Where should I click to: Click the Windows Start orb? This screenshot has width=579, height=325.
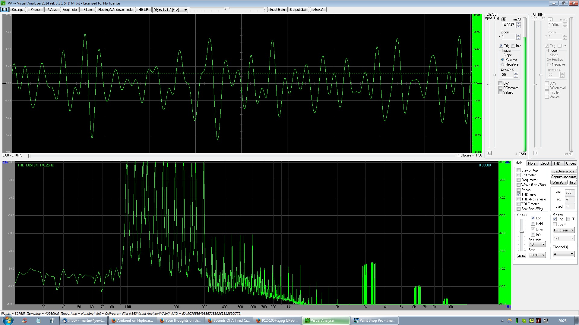click(x=8, y=320)
